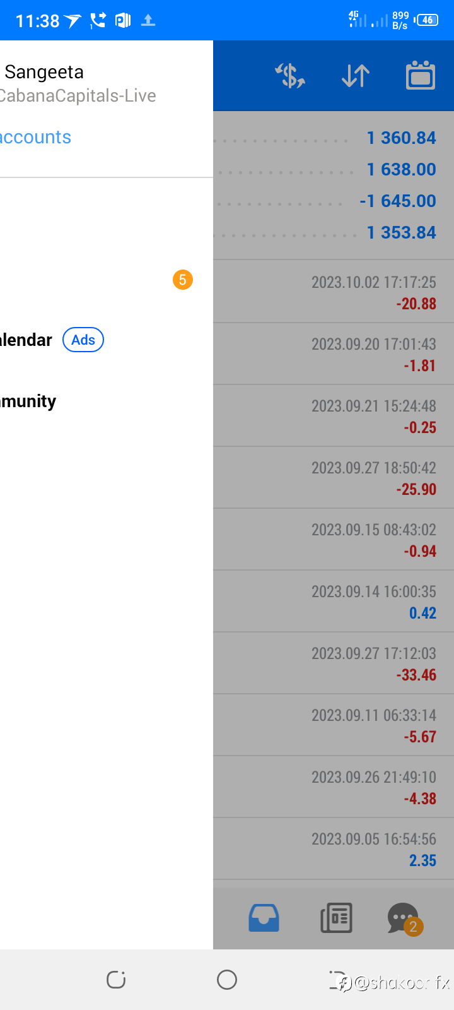This screenshot has height=1010, width=454.
Task: Open the chat messages icon
Action: coord(404,918)
